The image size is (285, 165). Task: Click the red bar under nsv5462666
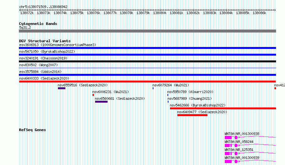pyautogui.click(x=223, y=108)
